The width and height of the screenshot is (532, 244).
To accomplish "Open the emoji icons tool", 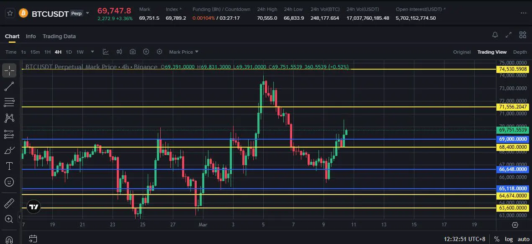I will 9,182.
